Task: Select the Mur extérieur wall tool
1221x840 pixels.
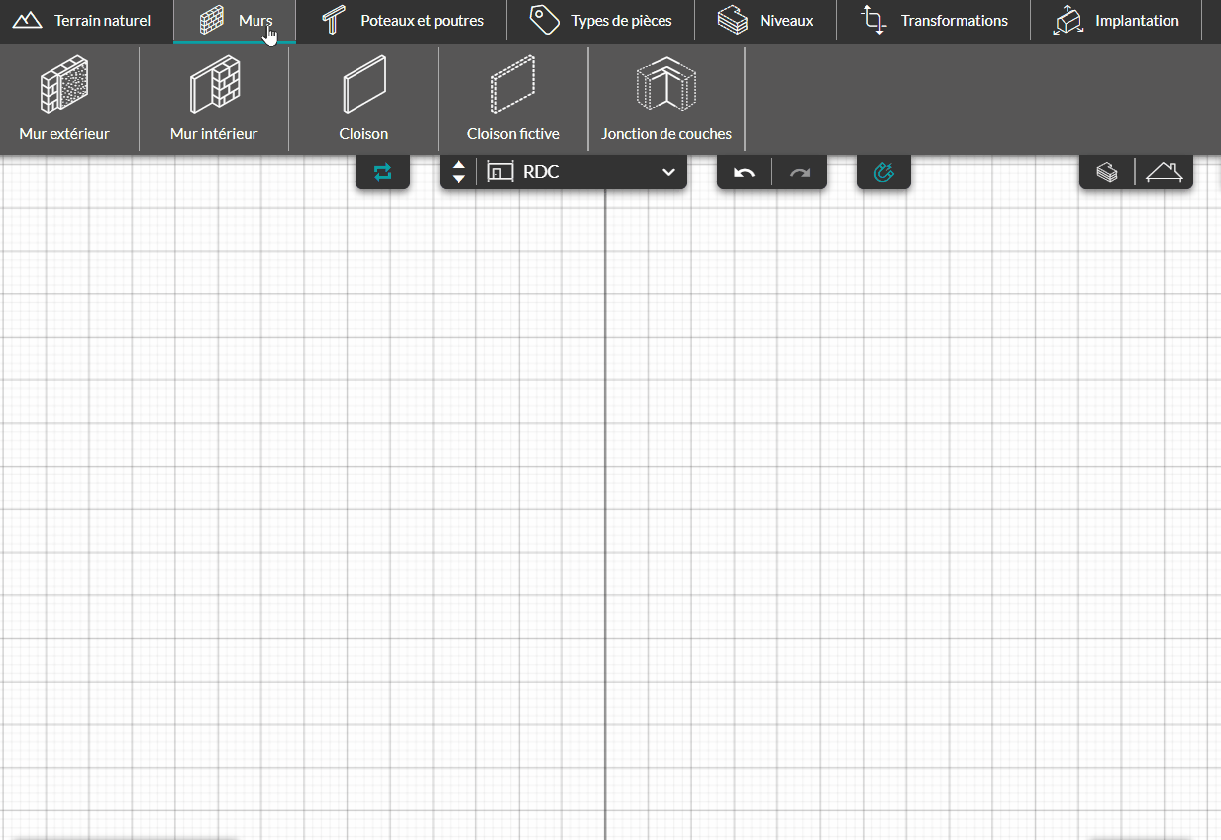Action: 64,98
